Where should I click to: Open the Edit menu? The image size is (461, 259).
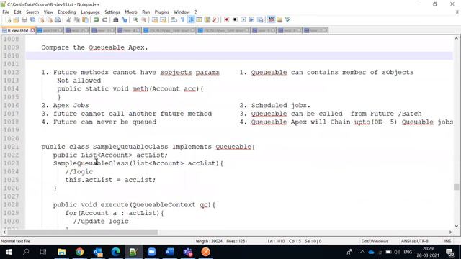(17, 12)
